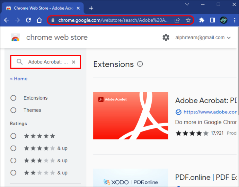Click the info icon beside Extensions heading
This screenshot has height=187, width=239.
140,64
